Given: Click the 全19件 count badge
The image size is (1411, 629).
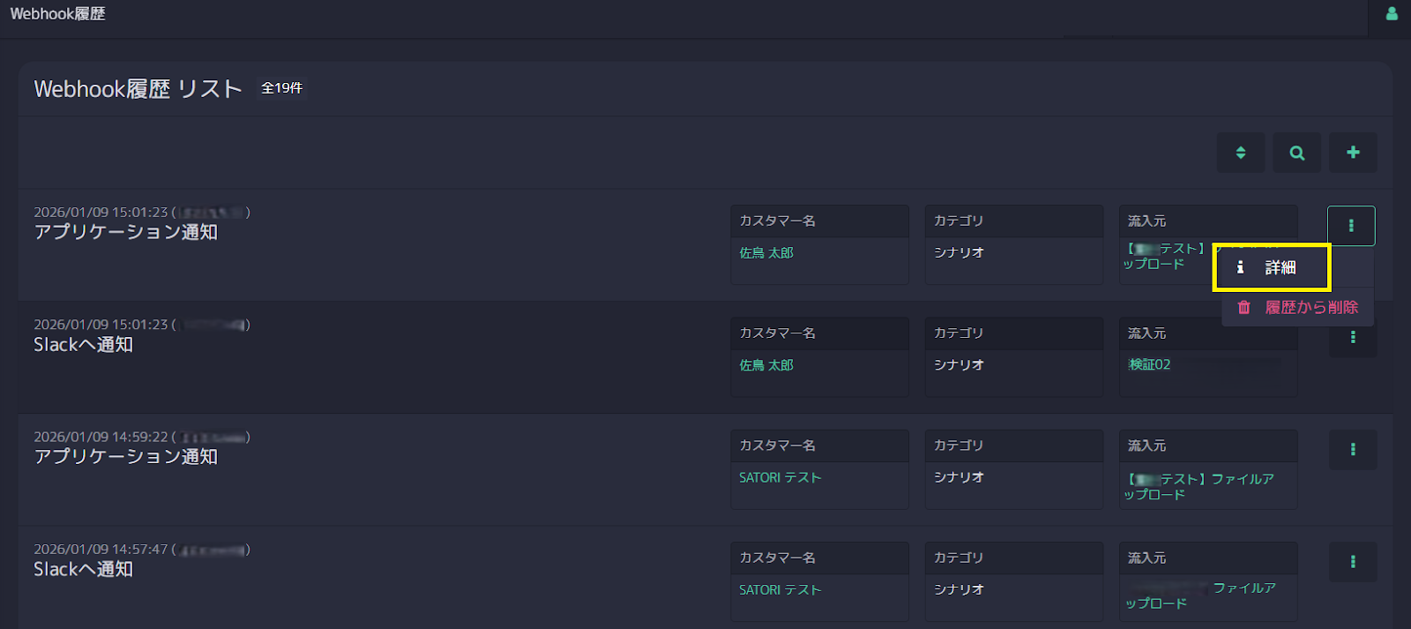Looking at the screenshot, I should pos(281,87).
